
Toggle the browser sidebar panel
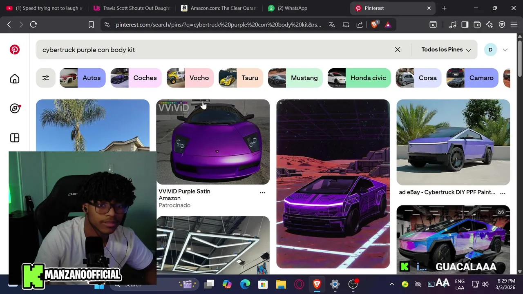[x=465, y=25]
